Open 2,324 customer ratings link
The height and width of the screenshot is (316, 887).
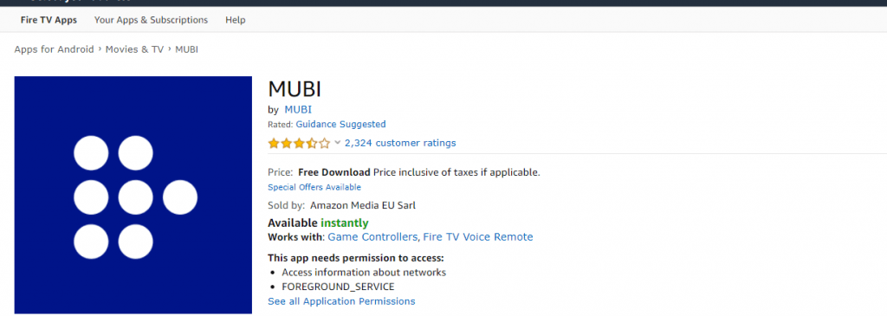click(x=400, y=143)
